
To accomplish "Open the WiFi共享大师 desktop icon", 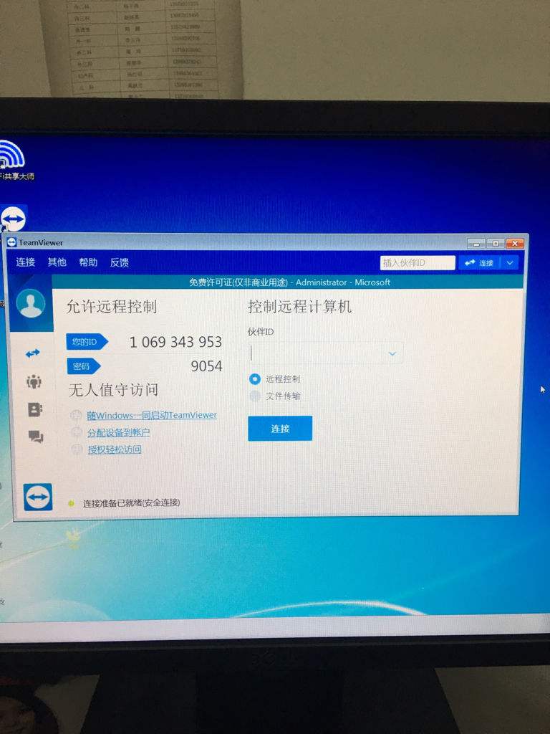I will coord(11,160).
